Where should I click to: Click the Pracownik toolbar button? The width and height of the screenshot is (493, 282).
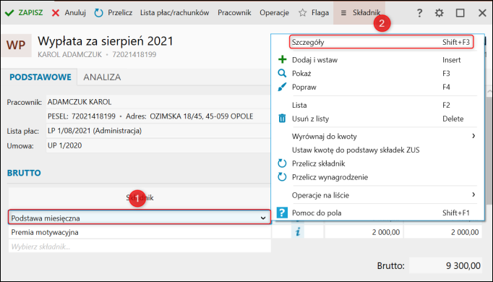tap(234, 13)
